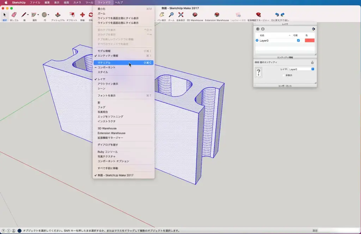Click アウトライン表示 in the menu

(x=123, y=84)
